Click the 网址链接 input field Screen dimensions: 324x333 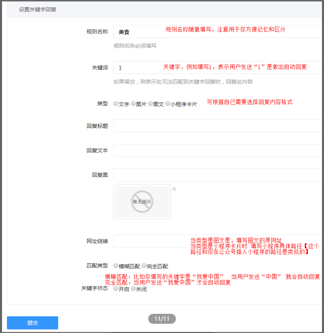pyautogui.click(x=218, y=241)
